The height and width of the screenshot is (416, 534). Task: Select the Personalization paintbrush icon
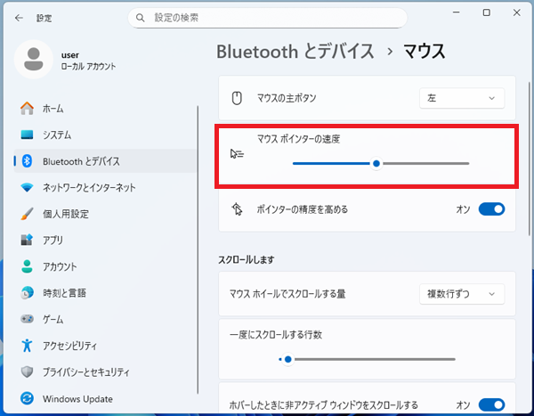pos(27,214)
